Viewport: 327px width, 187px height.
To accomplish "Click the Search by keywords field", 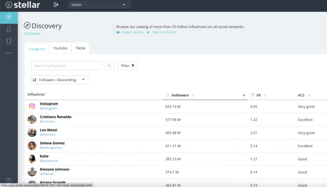I will [66, 66].
